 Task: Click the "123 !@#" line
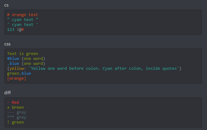[16, 30]
